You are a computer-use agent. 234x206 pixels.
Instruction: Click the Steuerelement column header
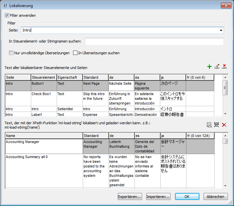click(x=44, y=77)
